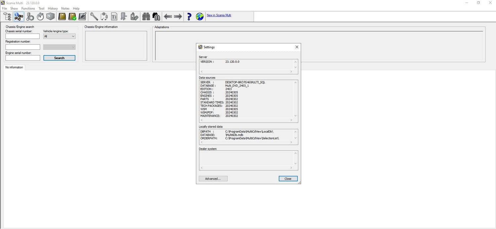
Task: Open the binoculars search icon
Action: point(145,16)
